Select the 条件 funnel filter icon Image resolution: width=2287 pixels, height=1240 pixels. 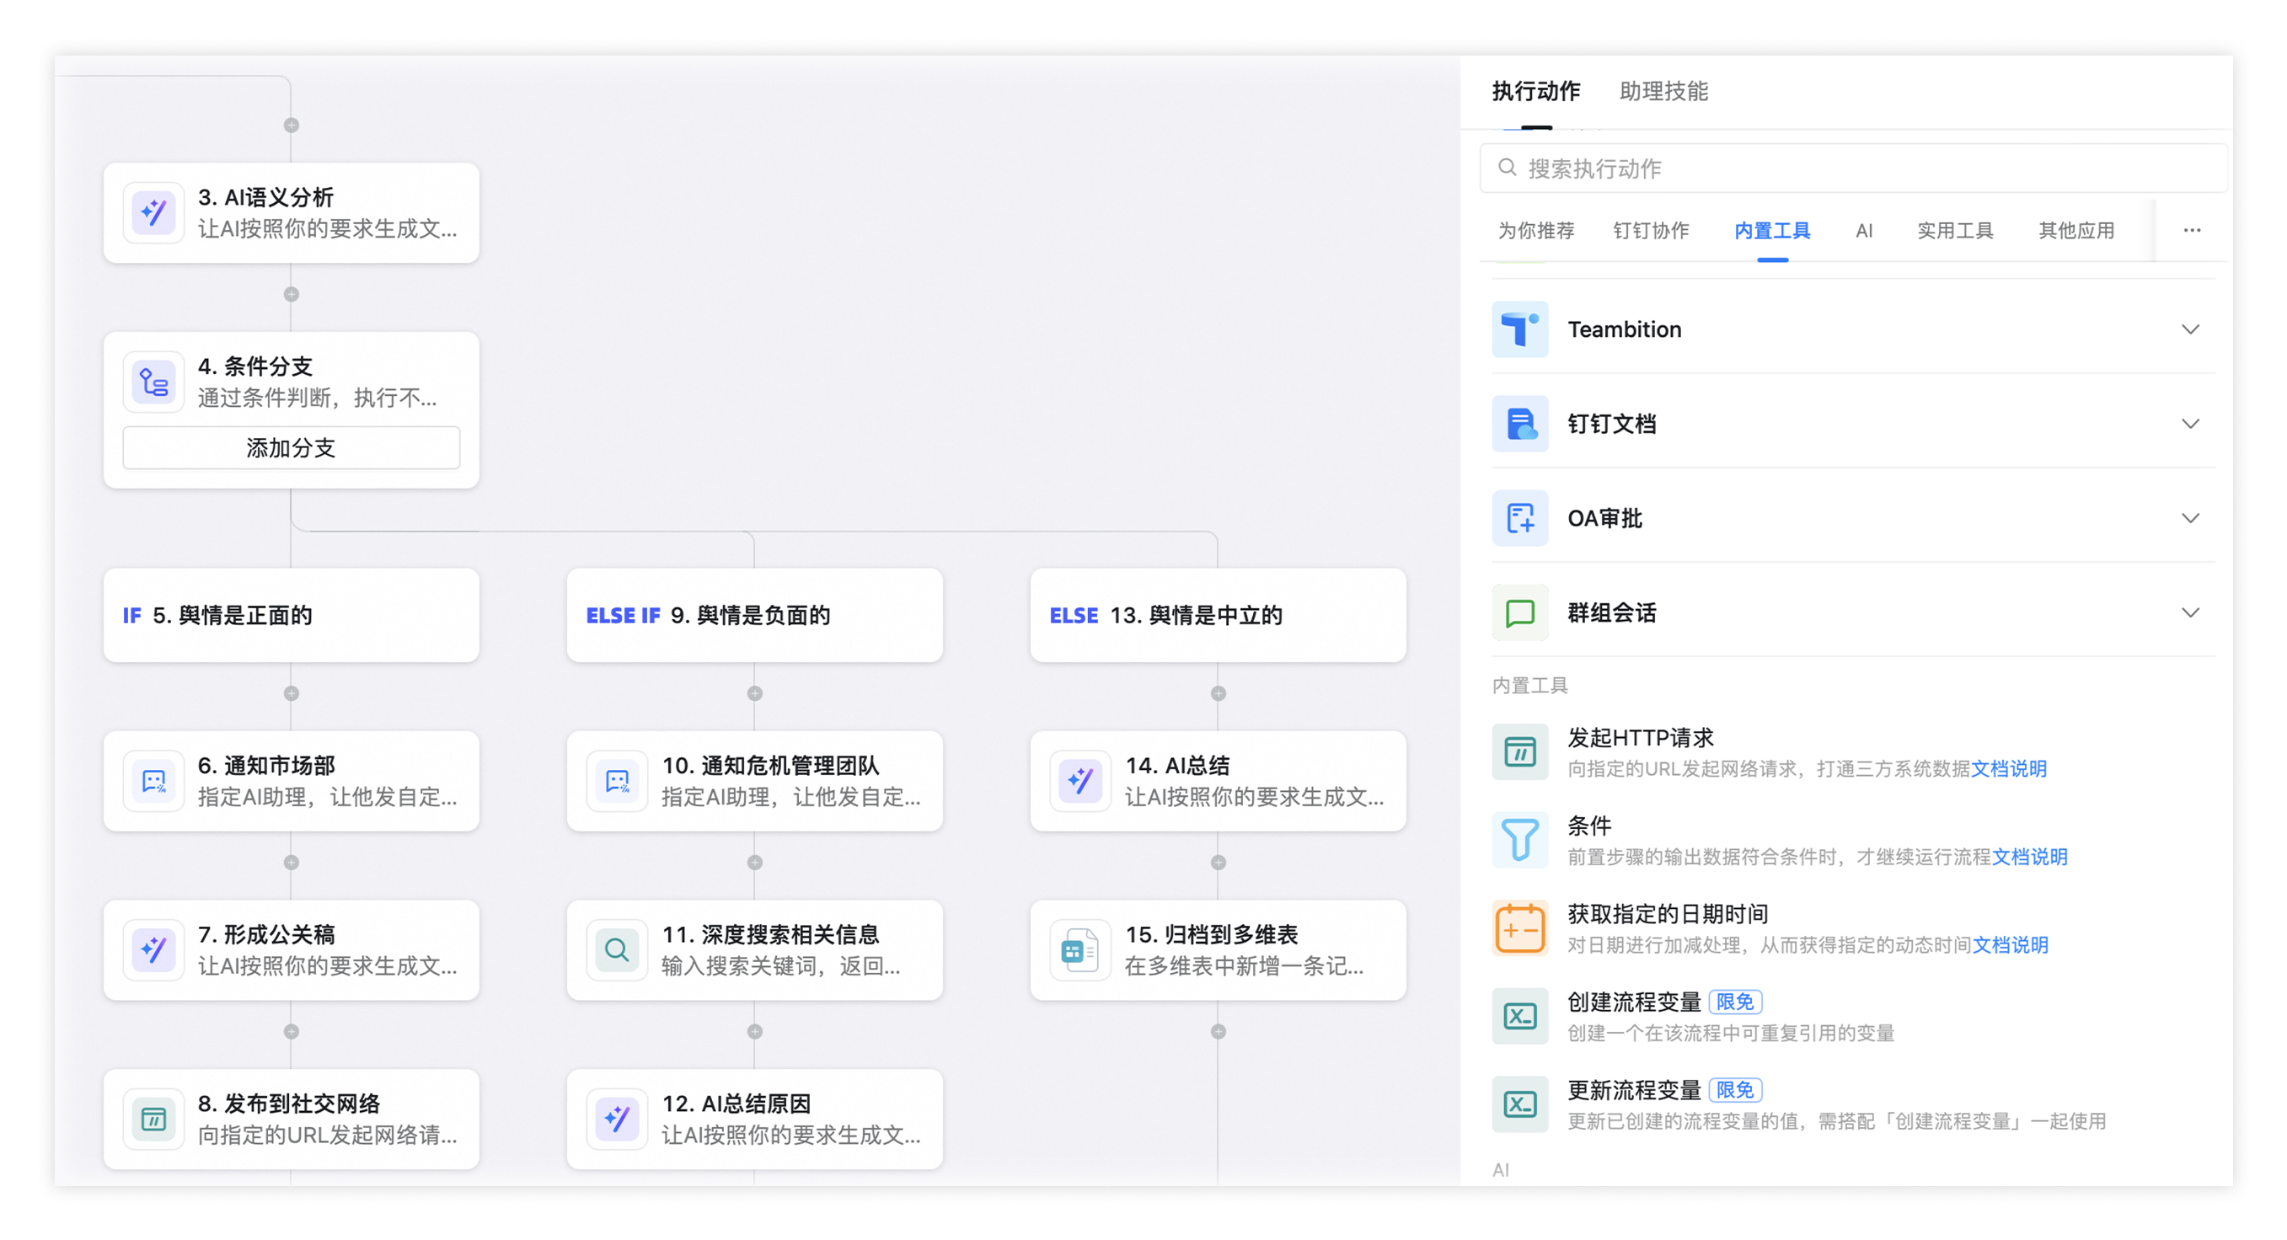click(x=1519, y=840)
